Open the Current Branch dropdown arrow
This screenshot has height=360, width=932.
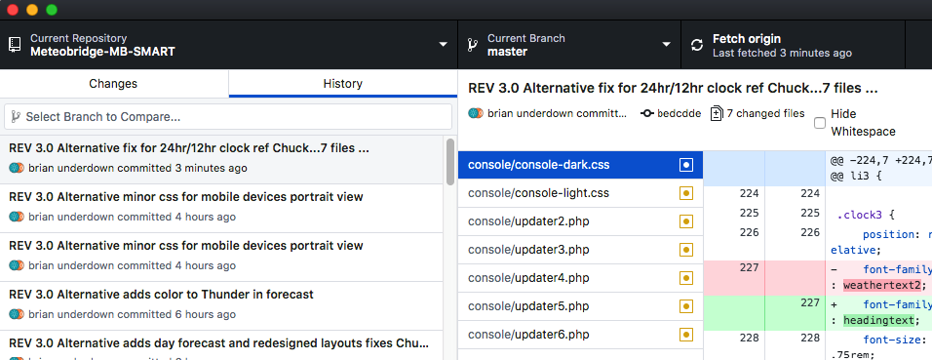tap(666, 45)
